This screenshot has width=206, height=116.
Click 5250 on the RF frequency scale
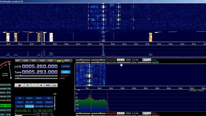[x=55, y=44]
